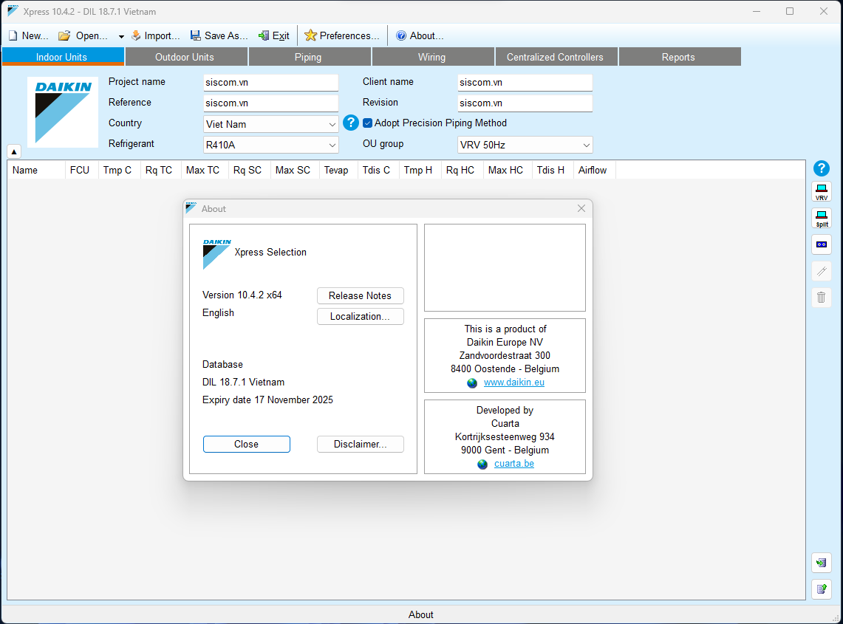Click the Max TC column header
Viewport: 843px width, 624px height.
[x=205, y=170]
